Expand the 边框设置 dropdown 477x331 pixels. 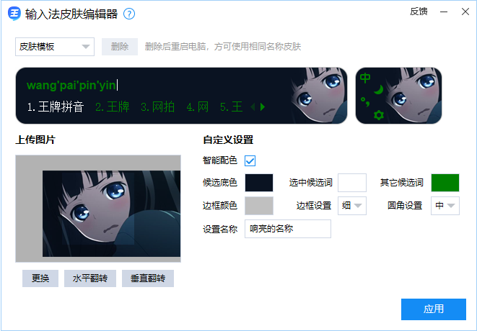352,206
